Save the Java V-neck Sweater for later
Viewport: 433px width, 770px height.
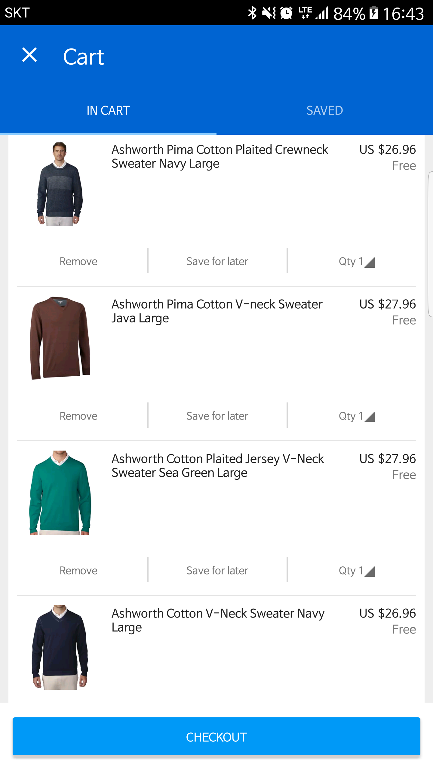[217, 416]
